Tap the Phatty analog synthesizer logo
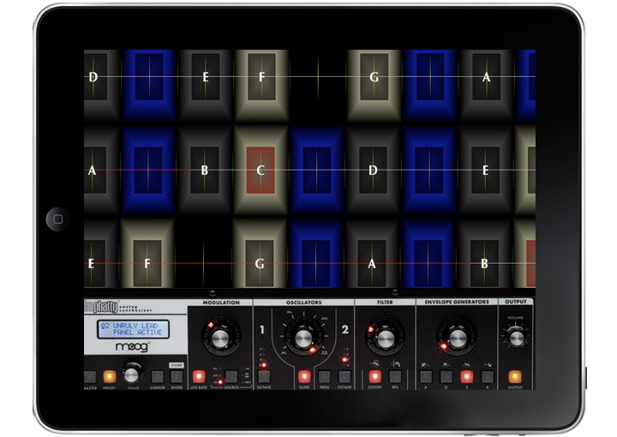Image resolution: width=617 pixels, height=437 pixels. 118,307
